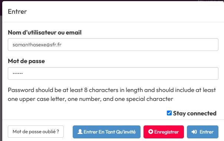Uncheck the Stay connected checkbox
Image resolution: width=224 pixels, height=141 pixels.
click(x=169, y=113)
